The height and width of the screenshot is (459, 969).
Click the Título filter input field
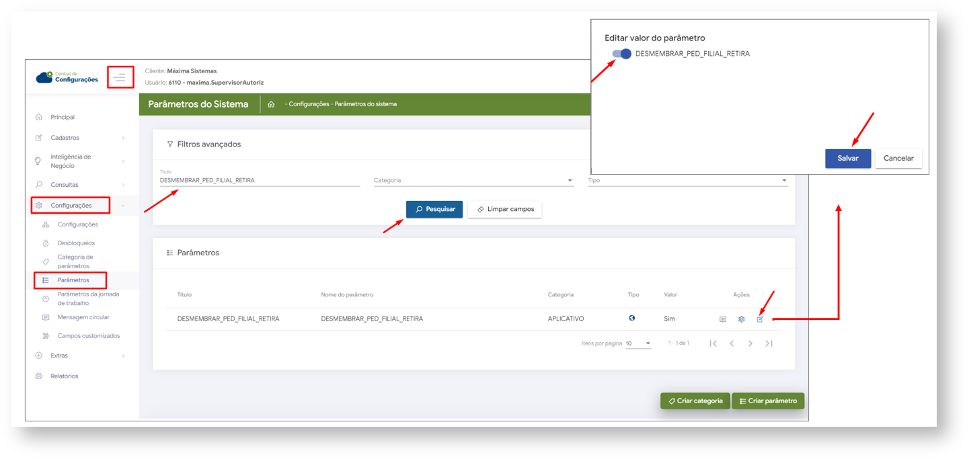(x=260, y=180)
